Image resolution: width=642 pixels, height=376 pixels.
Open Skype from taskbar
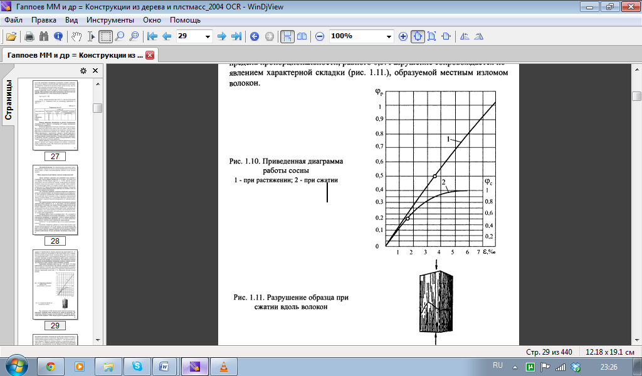click(137, 366)
